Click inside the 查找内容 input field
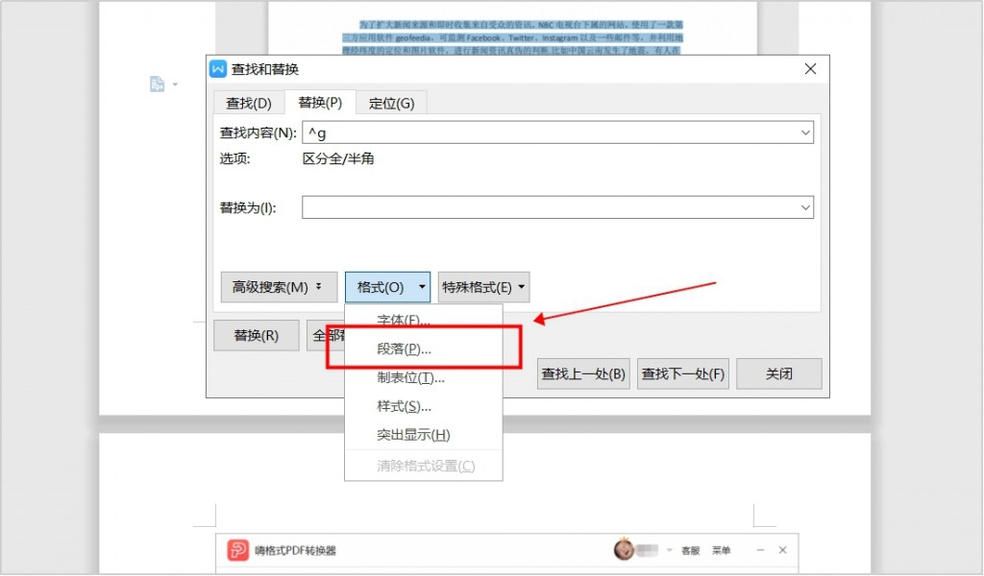This screenshot has width=984, height=576. tap(529, 132)
